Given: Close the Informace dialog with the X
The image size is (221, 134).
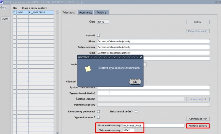Looking at the screenshot, I should pyautogui.click(x=141, y=57).
